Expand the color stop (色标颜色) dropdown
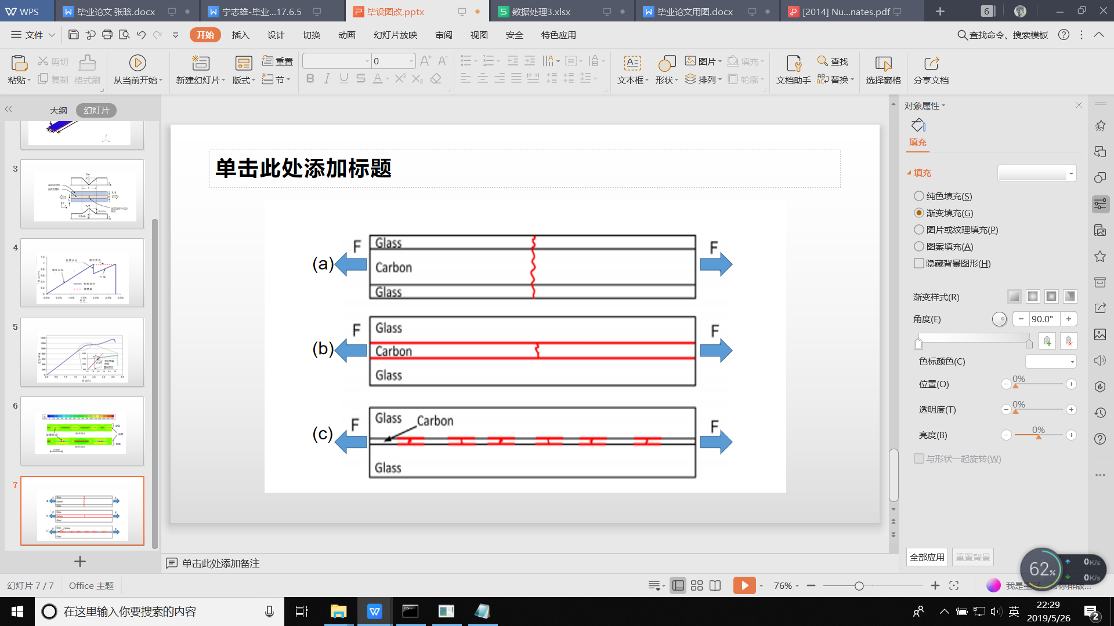The height and width of the screenshot is (626, 1114). pos(1072,362)
